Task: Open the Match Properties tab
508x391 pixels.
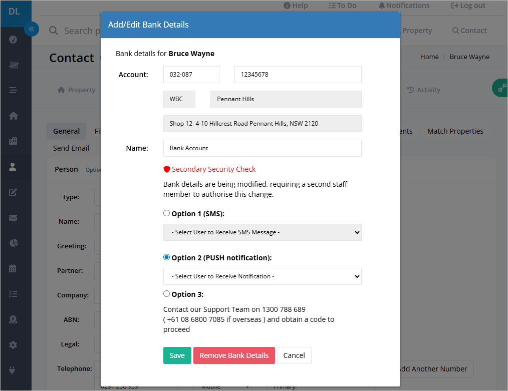Action: pyautogui.click(x=455, y=131)
